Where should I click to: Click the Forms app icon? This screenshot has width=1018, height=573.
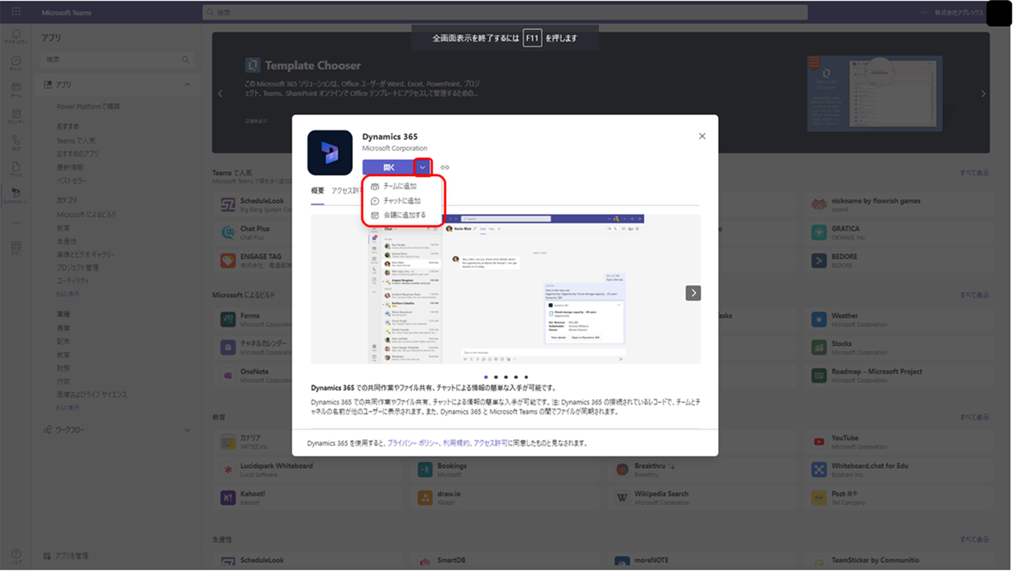click(228, 319)
